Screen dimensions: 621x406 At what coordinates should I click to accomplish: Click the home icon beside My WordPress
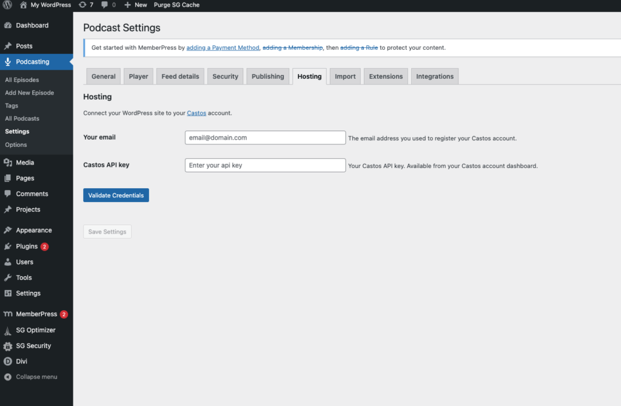pos(24,5)
